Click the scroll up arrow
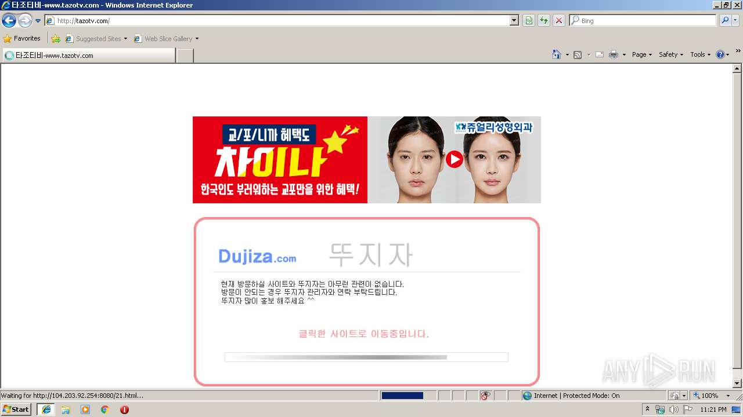 737,69
